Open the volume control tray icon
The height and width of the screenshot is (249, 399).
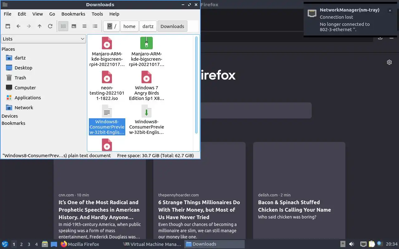[x=352, y=244]
